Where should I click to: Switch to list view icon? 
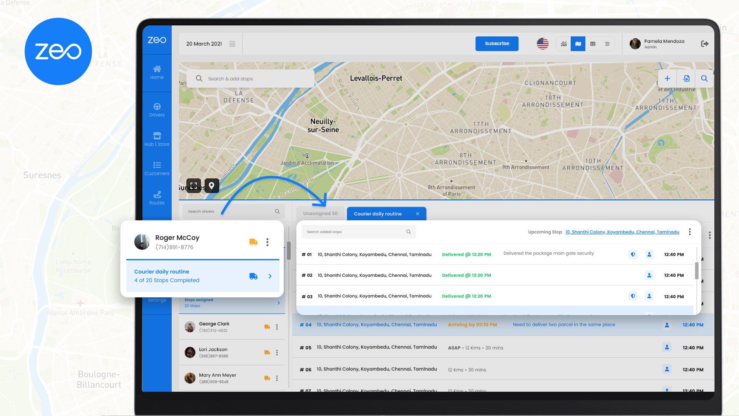tap(607, 44)
